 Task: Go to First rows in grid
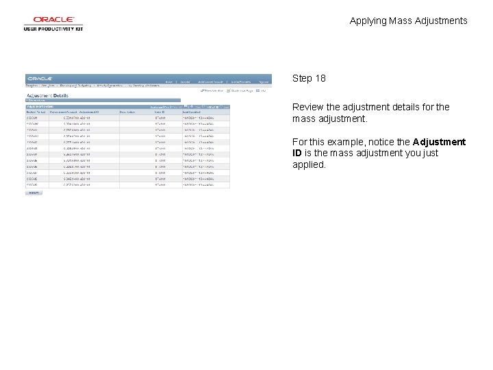[x=198, y=108]
